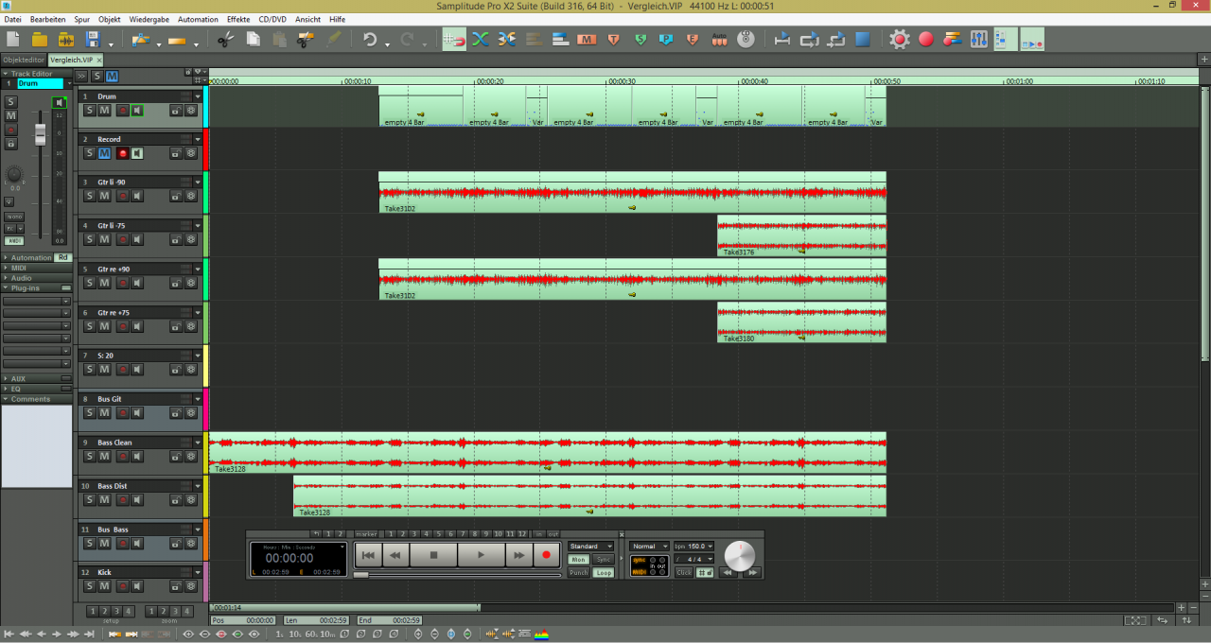Click the scissors cut icon in toolbar
Screen dimensions: 1211x643
225,40
